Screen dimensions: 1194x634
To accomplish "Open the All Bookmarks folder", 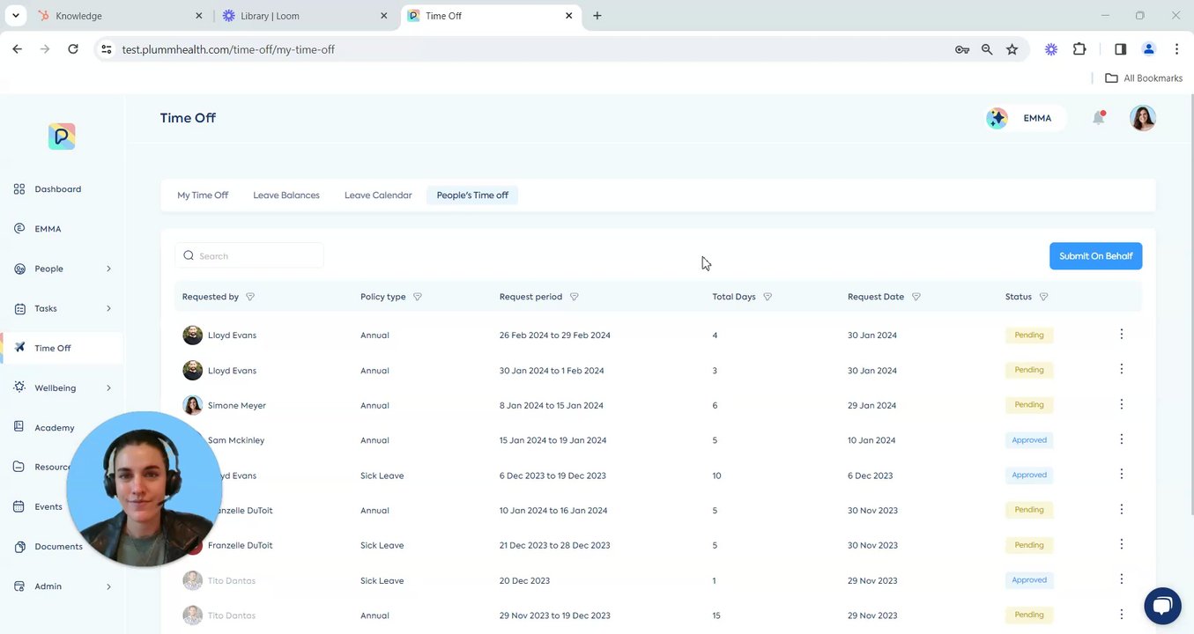I will [x=1144, y=78].
